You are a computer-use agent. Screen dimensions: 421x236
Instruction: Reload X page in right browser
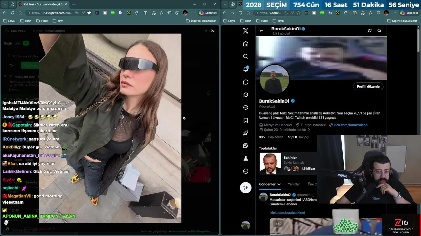[x=240, y=13]
